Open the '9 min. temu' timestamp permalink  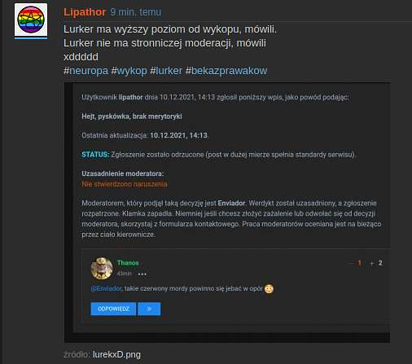(136, 12)
